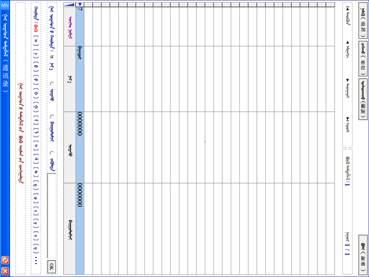Click the red 'all' index filter link
This screenshot has width=369, height=277.
click(x=36, y=29)
